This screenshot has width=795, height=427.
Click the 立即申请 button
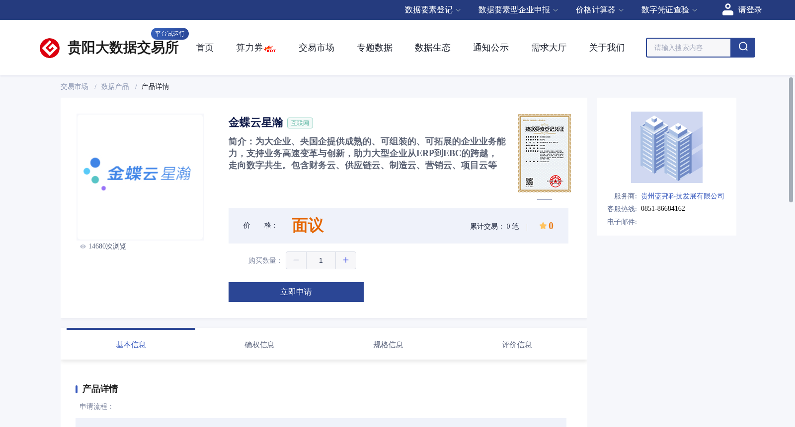point(296,292)
